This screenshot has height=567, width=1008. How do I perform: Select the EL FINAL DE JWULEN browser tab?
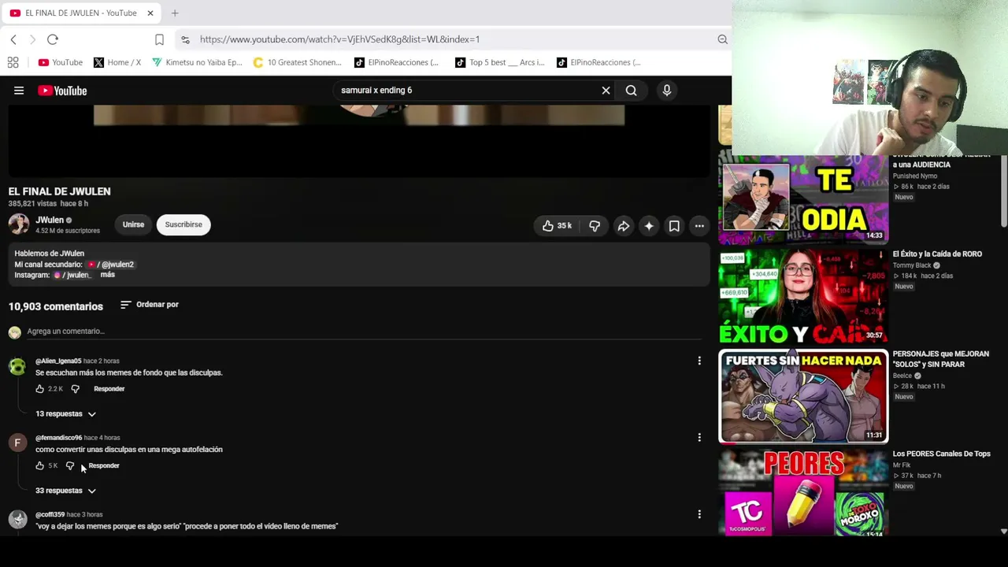pos(80,13)
